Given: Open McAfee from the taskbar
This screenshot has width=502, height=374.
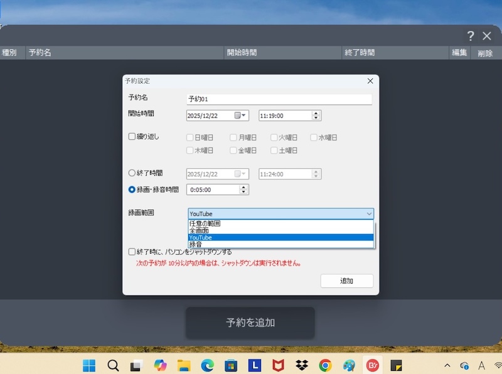Looking at the screenshot, I should pos(278,365).
